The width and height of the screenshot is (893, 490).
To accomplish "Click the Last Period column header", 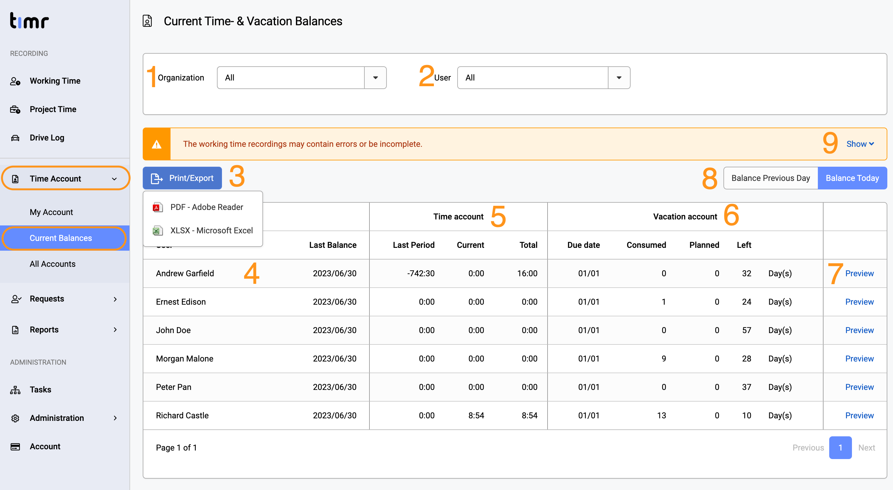I will point(414,245).
